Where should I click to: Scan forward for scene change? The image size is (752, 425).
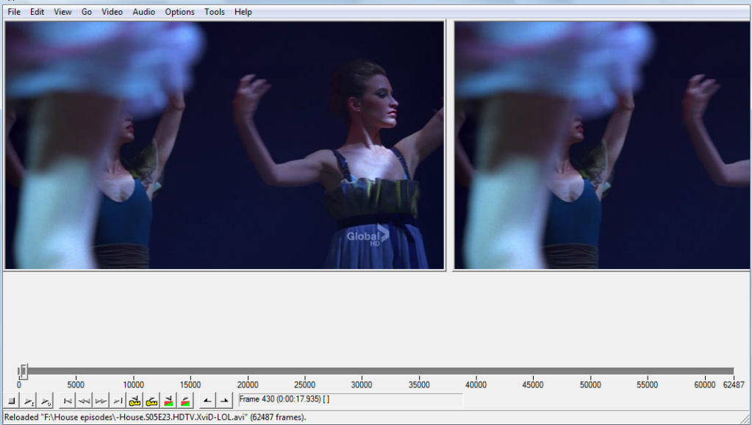coord(185,401)
